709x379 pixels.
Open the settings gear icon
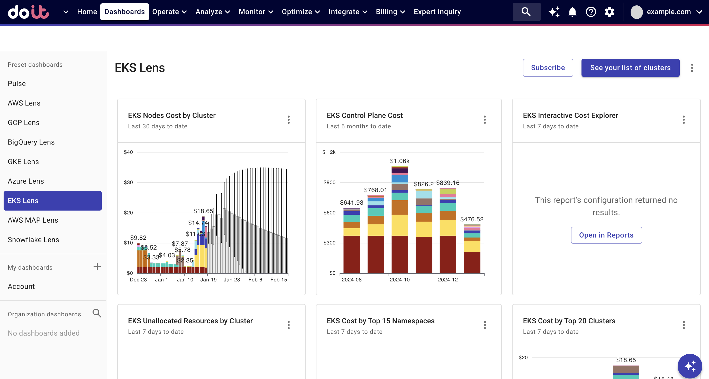[x=609, y=12]
